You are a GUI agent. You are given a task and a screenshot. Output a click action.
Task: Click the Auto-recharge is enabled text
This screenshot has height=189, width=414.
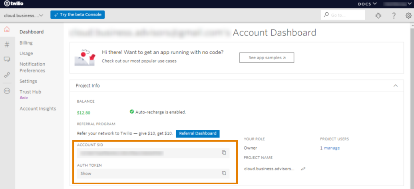tap(161, 112)
